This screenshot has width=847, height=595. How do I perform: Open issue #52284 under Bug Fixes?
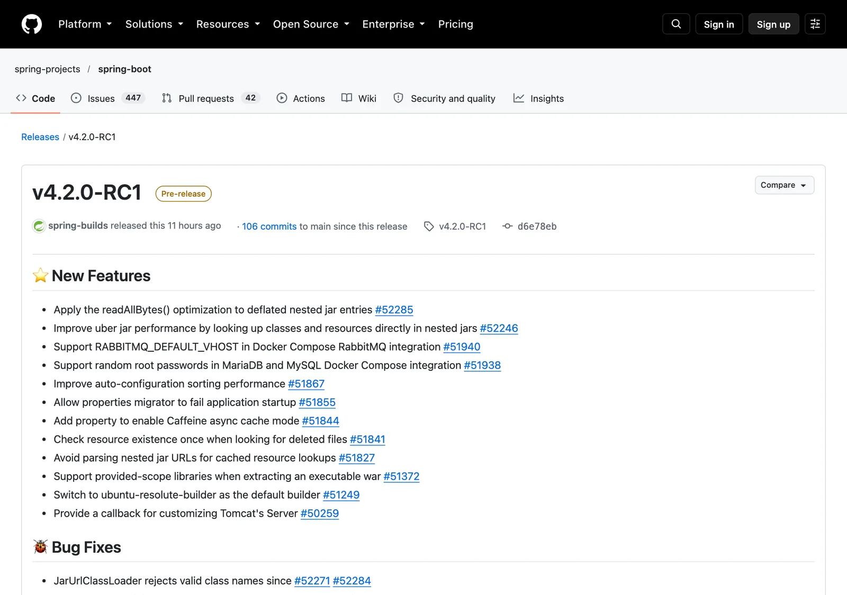[x=352, y=581]
